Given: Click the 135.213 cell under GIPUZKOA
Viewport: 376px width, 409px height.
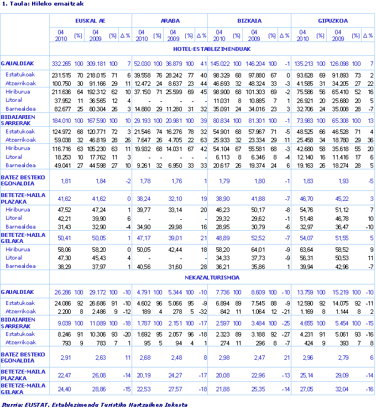Looking at the screenshot, I should pos(304,64).
